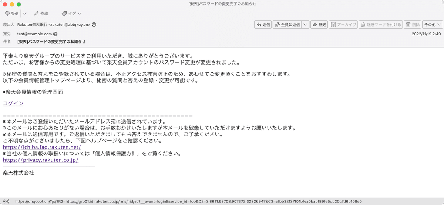Image resolution: width=444 pixels, height=205 pixels.
Task: Click the ■楽天会員情報の管理画面 heading
Action: pos(33,92)
